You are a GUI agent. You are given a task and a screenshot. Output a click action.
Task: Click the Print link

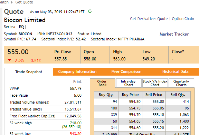(x=77, y=81)
